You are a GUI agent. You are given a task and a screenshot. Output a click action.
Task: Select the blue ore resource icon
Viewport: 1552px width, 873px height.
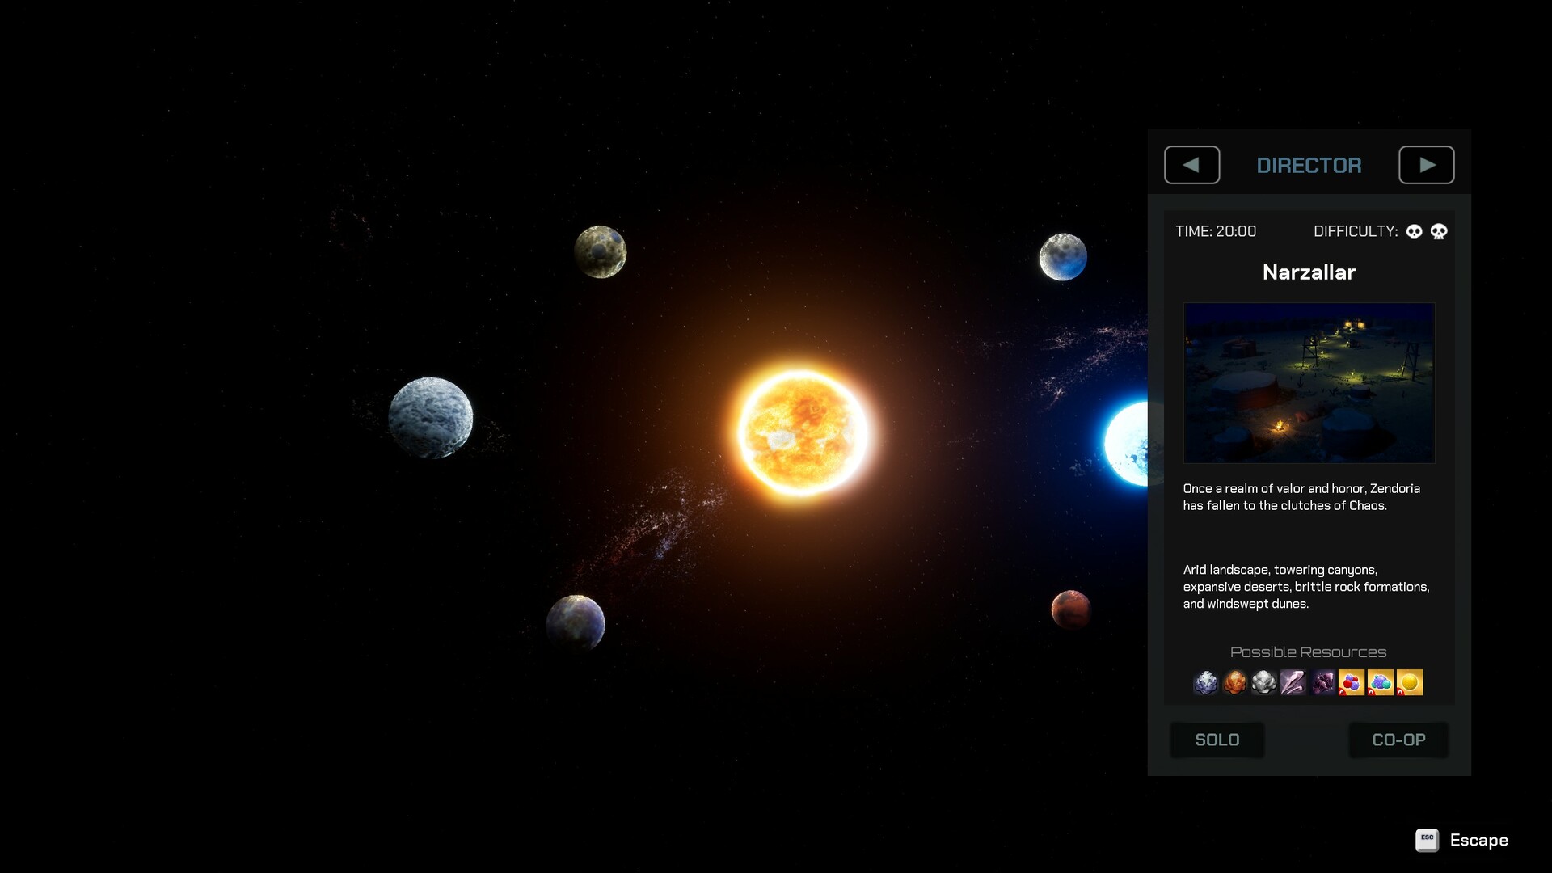[1207, 683]
